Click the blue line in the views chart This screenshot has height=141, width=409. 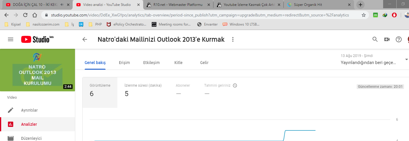pos(300,130)
